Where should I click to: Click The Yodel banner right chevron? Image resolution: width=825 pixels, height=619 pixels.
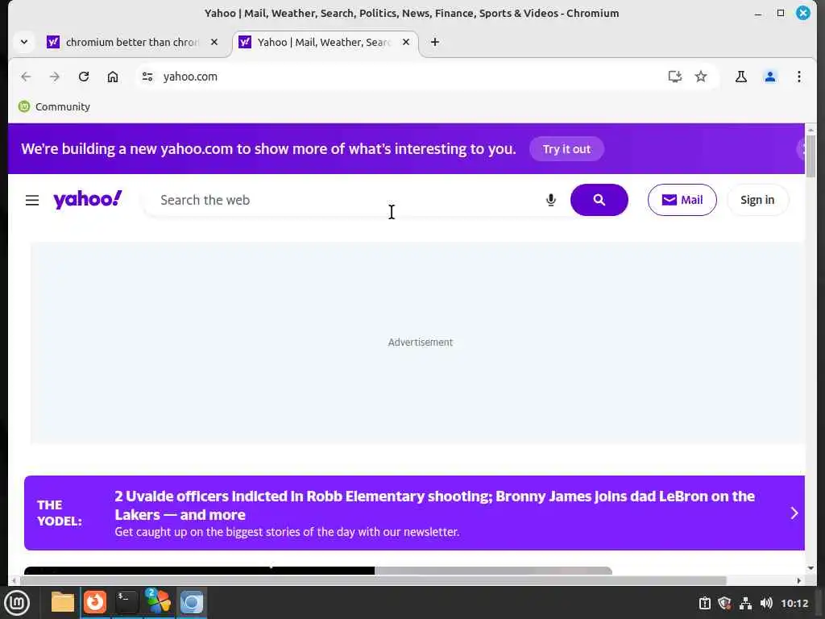point(794,513)
